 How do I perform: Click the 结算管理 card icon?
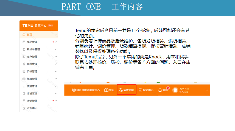[x=24, y=79]
